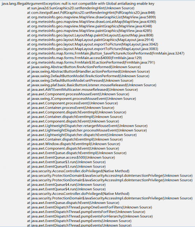The width and height of the screenshot is (195, 227).
Task: Click the MapLayout.paintGraphics stack line
Action: click(90, 40)
